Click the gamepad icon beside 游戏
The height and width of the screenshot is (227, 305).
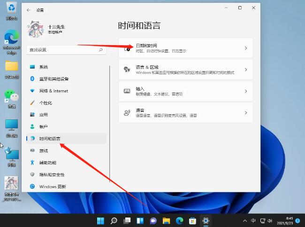[x=32, y=150]
